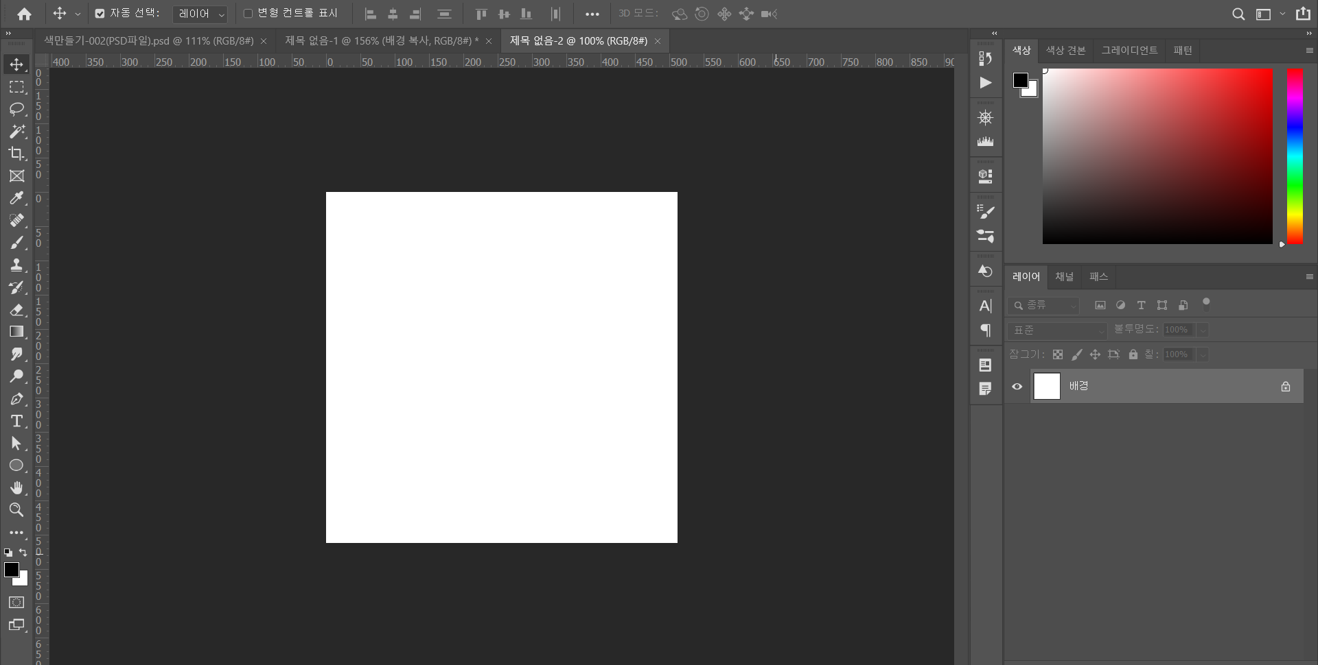Select the Pen tool
Screen dimensions: 1318x665
coord(16,399)
